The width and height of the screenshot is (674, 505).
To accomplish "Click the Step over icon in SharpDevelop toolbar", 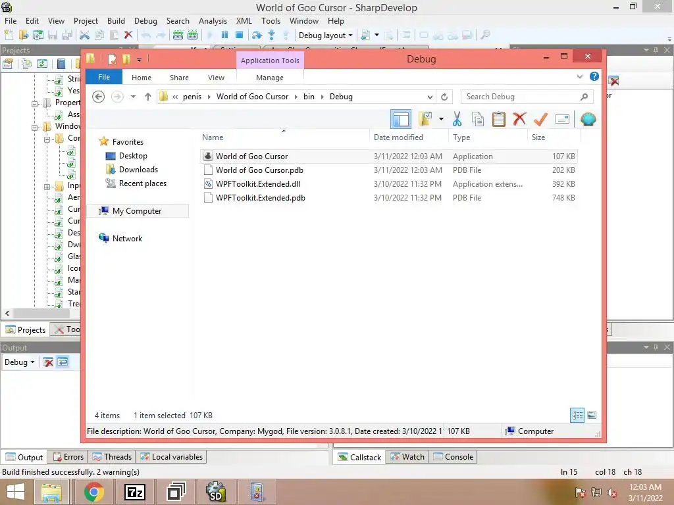I will 257,36.
